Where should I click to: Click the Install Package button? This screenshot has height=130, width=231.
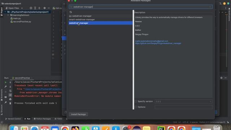point(78,114)
